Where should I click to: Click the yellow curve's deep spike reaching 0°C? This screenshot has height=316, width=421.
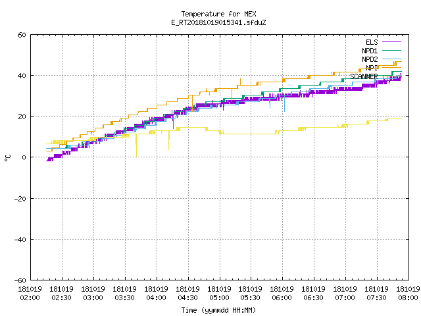[136, 145]
